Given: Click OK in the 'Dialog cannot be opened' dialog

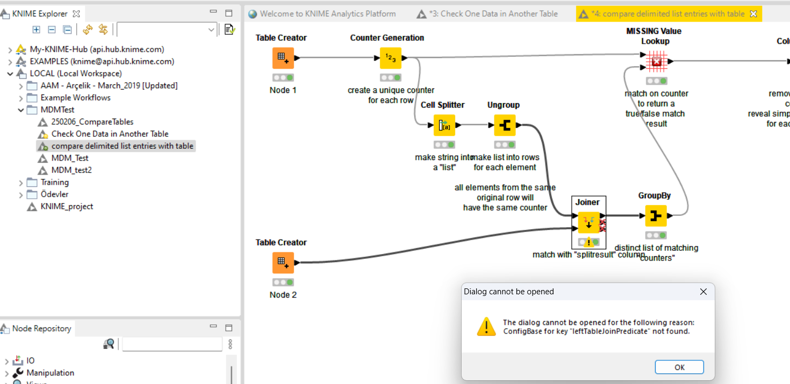Looking at the screenshot, I should tap(679, 367).
